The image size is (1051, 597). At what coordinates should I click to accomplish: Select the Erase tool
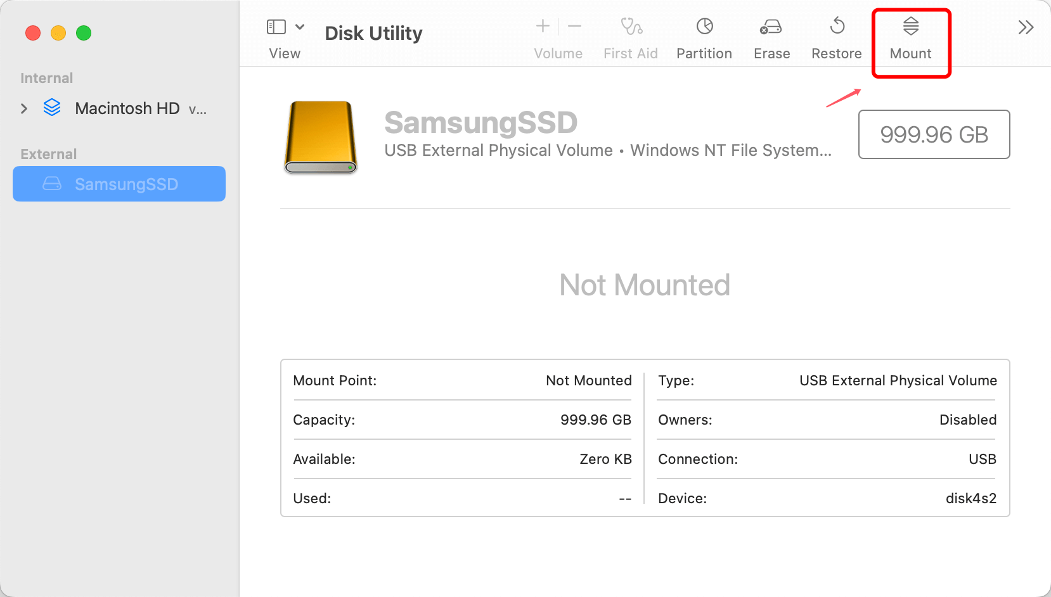click(x=771, y=36)
